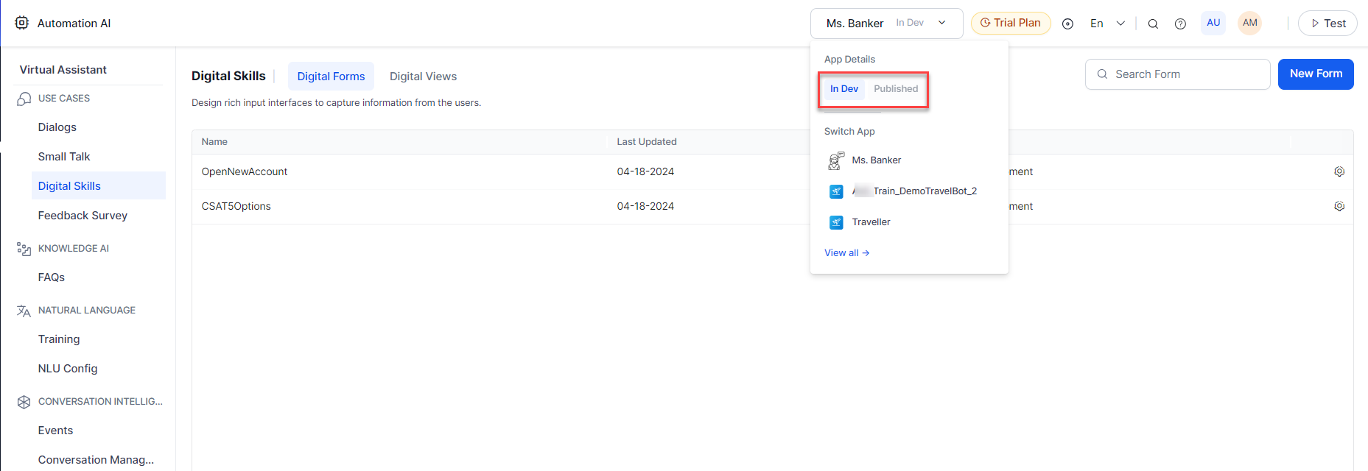
Task: Open settings gear for CSAT5Options row
Action: (1339, 206)
